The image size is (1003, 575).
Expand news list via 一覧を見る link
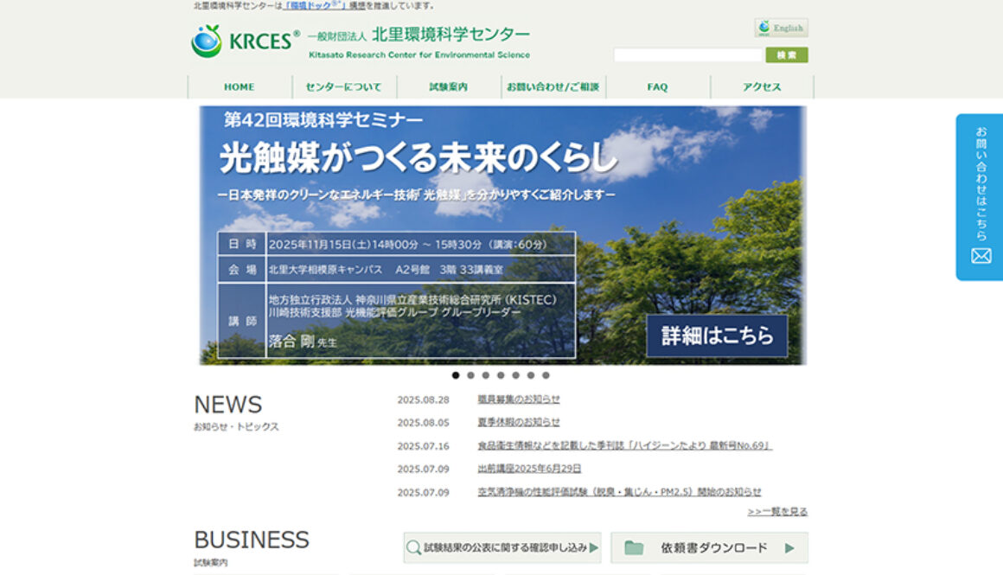[777, 512]
